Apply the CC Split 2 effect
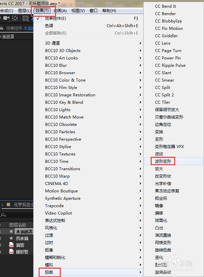 click(x=174, y=95)
